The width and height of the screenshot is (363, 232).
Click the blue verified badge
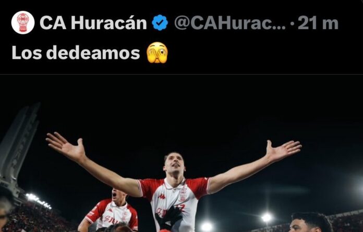click(x=160, y=22)
